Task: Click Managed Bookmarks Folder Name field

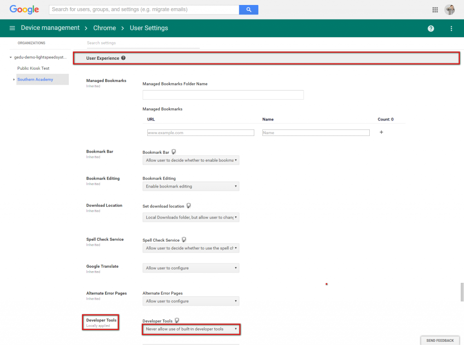Action: (x=223, y=95)
